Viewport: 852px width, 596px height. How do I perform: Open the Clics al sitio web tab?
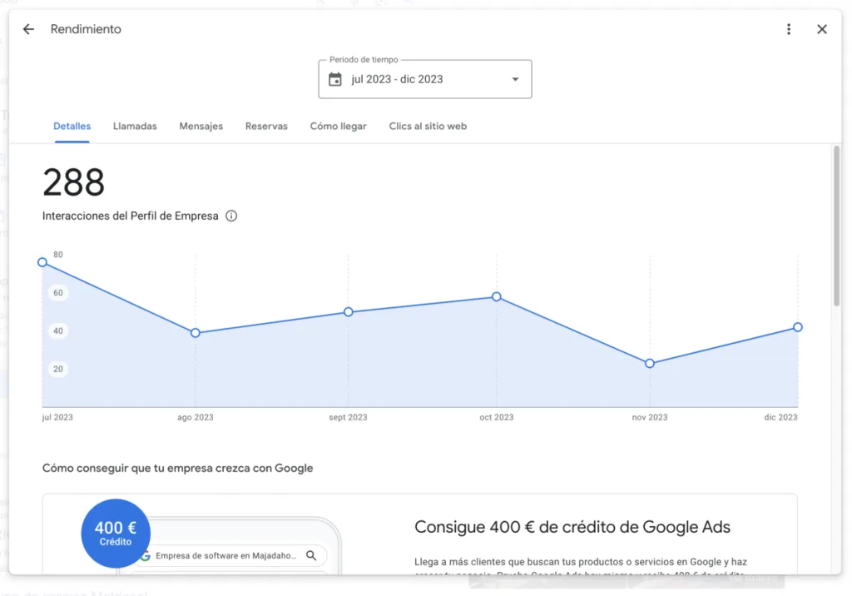point(428,127)
